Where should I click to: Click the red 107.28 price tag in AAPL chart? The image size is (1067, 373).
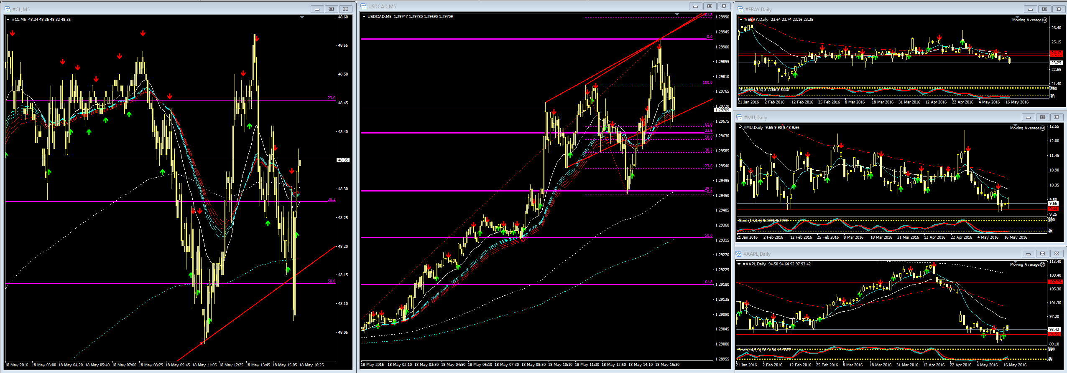1054,282
